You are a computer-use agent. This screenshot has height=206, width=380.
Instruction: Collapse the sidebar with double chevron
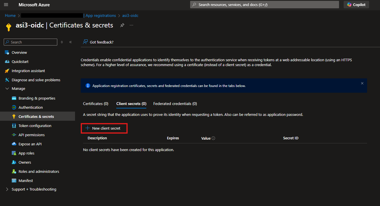[x=70, y=42]
